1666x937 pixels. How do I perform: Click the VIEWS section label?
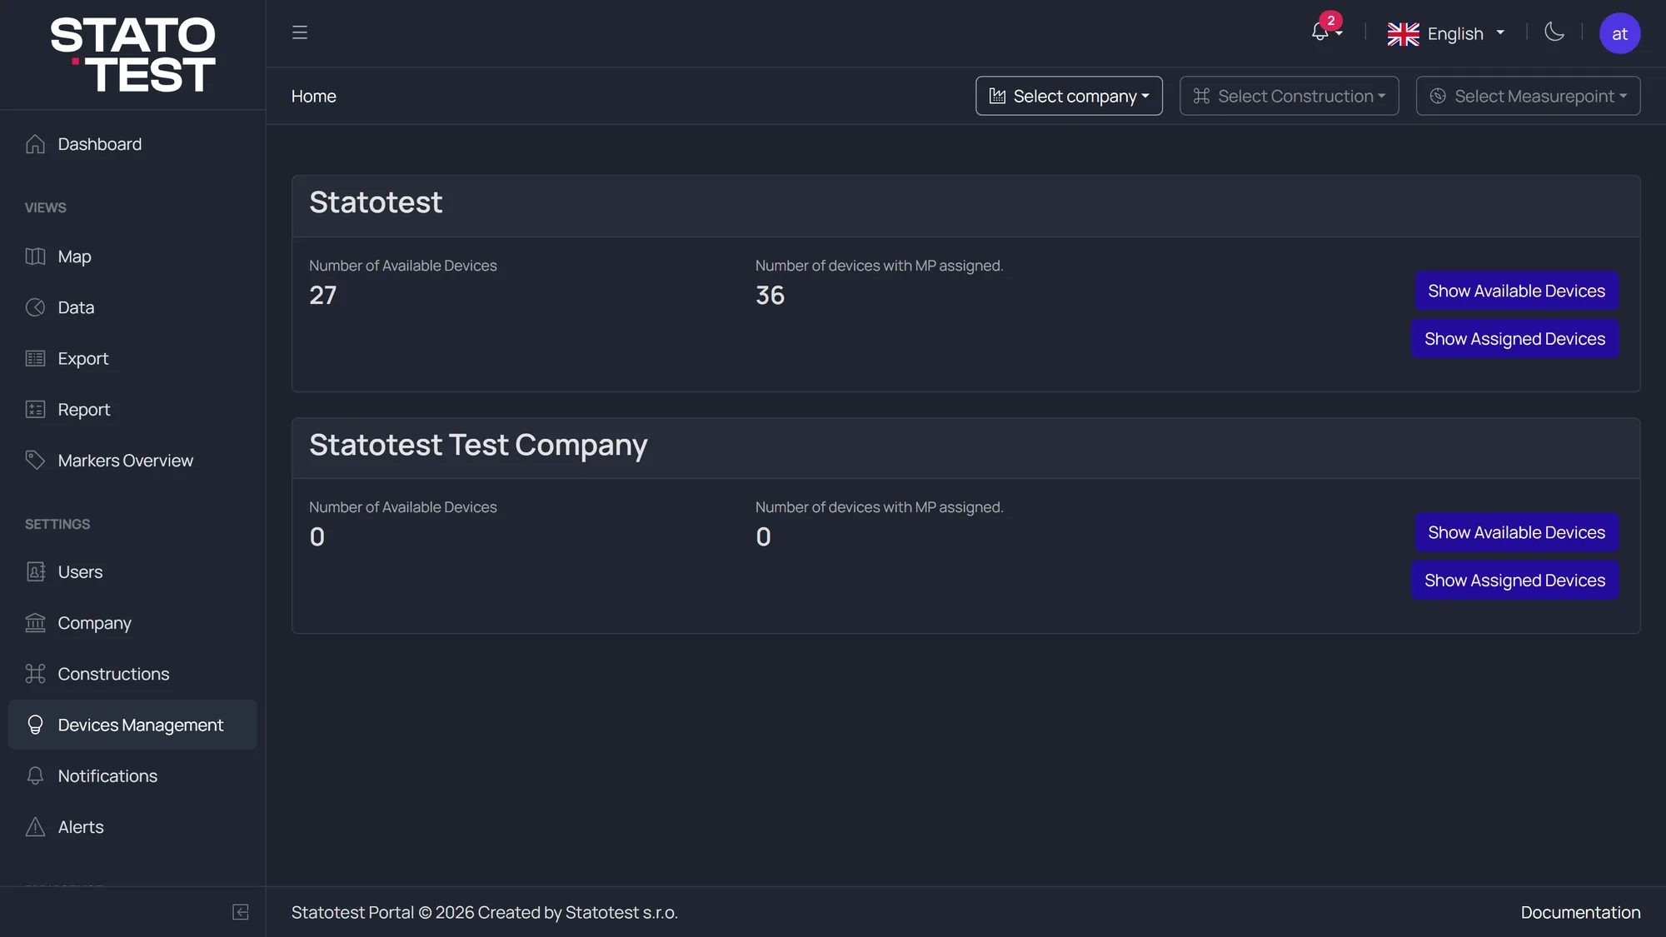(x=45, y=207)
